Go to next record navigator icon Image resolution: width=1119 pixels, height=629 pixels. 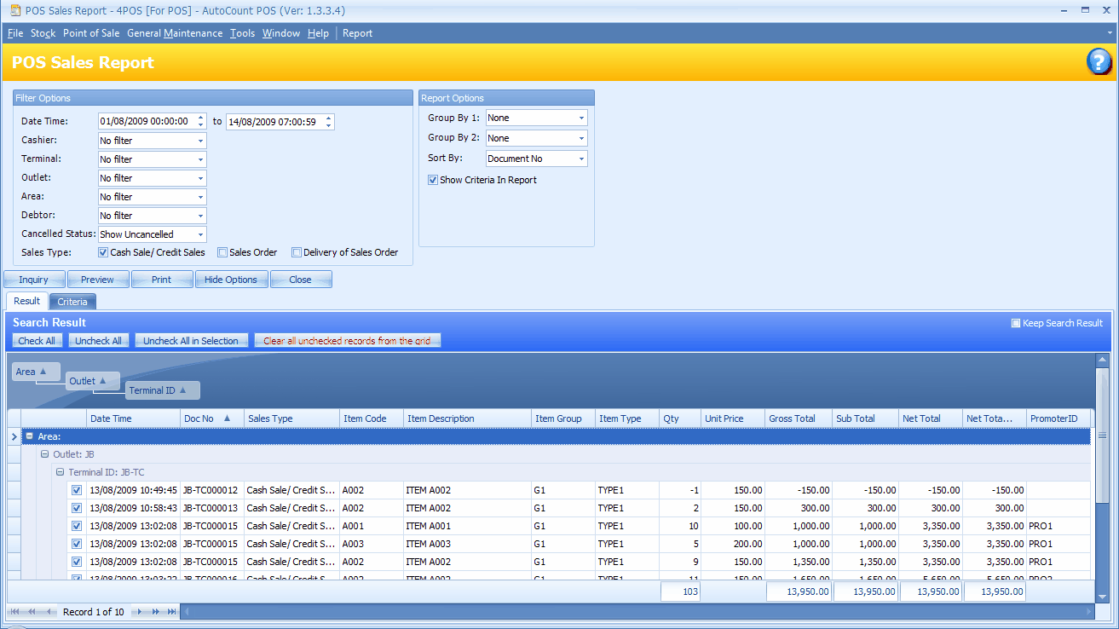click(141, 612)
